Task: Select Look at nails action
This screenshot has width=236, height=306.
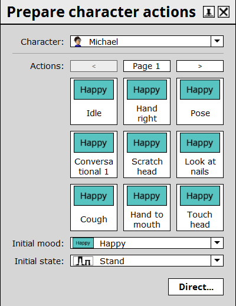Action: point(200,154)
